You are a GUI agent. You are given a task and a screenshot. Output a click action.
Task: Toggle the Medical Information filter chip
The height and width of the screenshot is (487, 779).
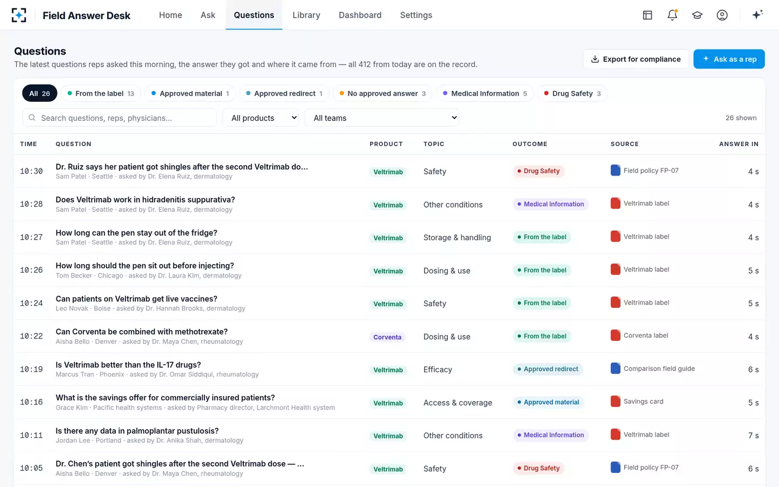(x=485, y=93)
